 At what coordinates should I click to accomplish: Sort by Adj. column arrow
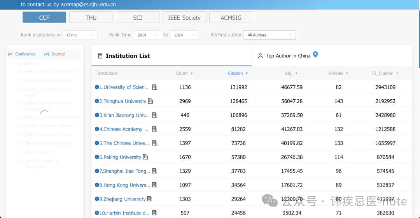(296, 73)
